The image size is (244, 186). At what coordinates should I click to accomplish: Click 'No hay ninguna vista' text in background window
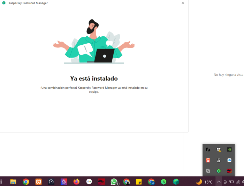(x=228, y=75)
